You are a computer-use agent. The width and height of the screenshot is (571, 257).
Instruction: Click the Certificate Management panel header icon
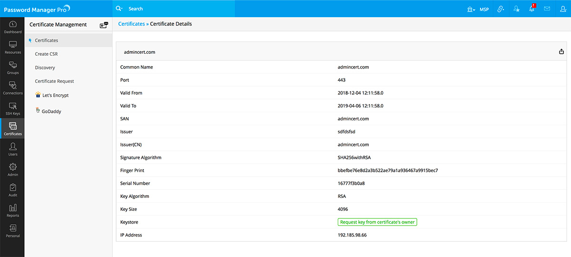(x=104, y=25)
